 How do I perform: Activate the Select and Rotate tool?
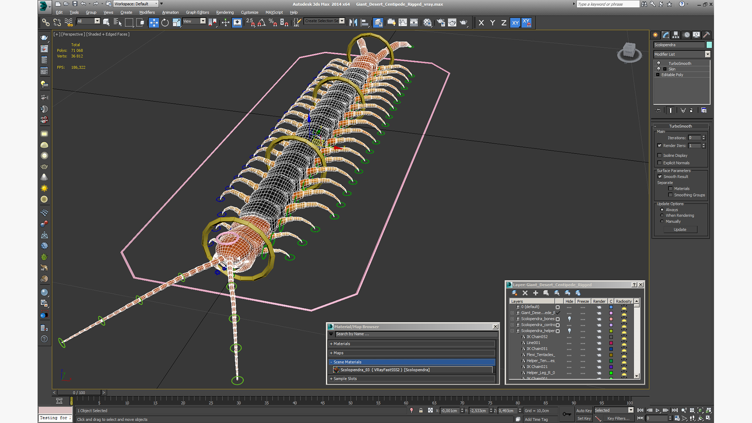click(x=165, y=23)
